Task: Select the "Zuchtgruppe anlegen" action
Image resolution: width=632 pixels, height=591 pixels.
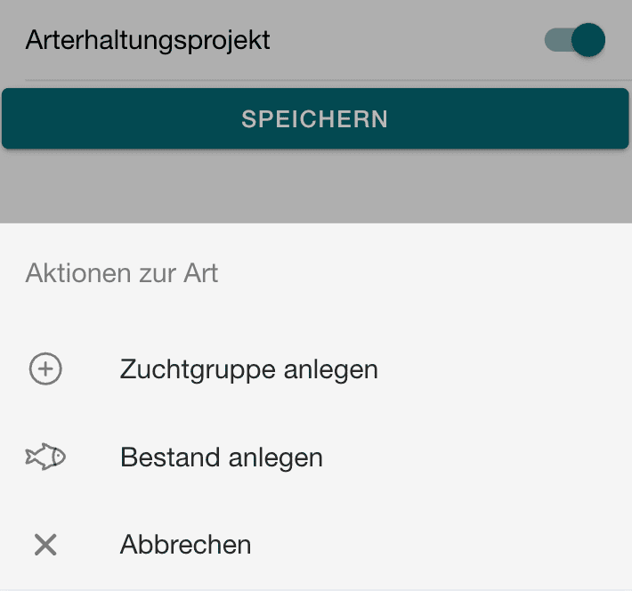Action: pyautogui.click(x=248, y=368)
